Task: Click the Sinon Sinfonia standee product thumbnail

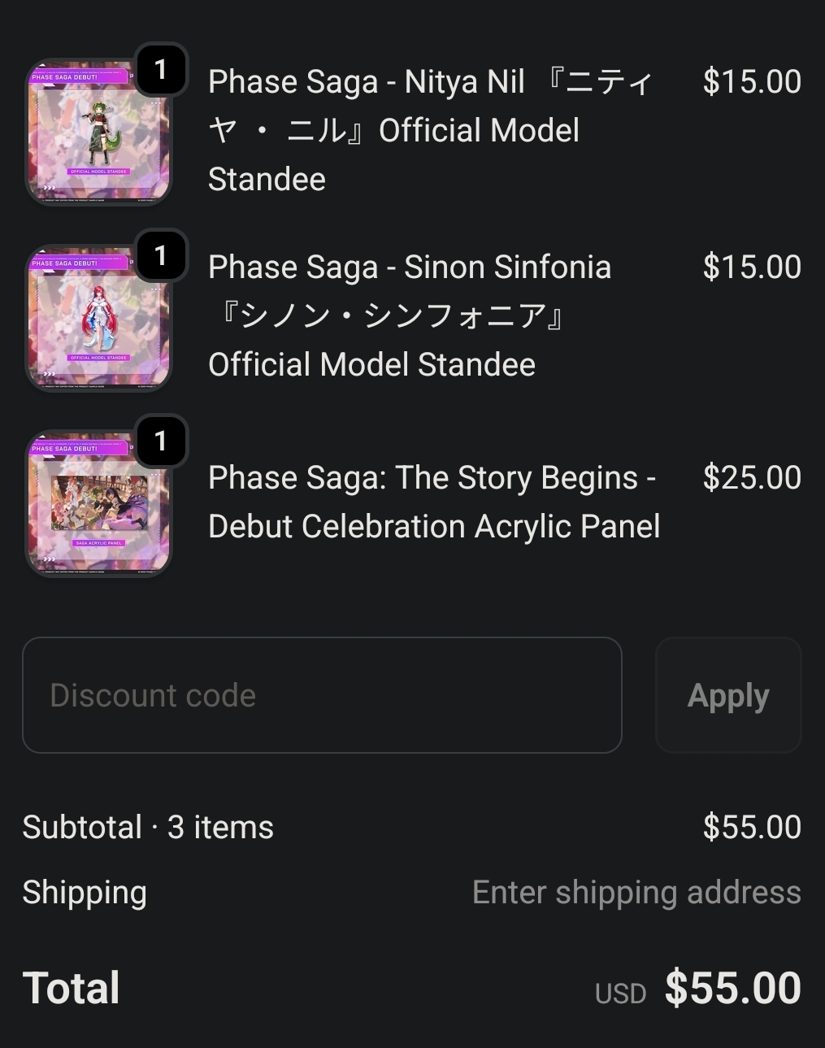Action: (x=98, y=318)
